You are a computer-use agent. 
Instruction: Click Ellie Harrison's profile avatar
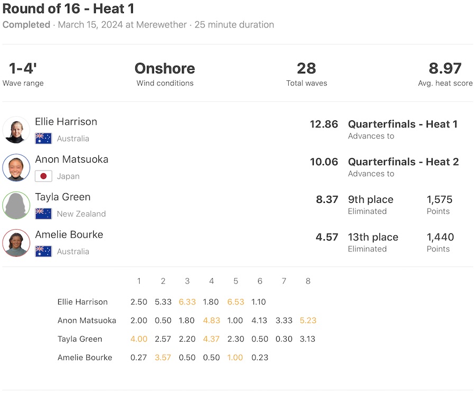(16, 130)
